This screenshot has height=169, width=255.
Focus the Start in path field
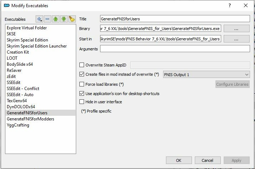click(x=161, y=39)
